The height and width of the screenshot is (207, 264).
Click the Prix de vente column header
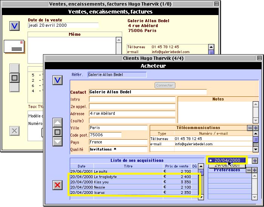pyautogui.click(x=177, y=166)
